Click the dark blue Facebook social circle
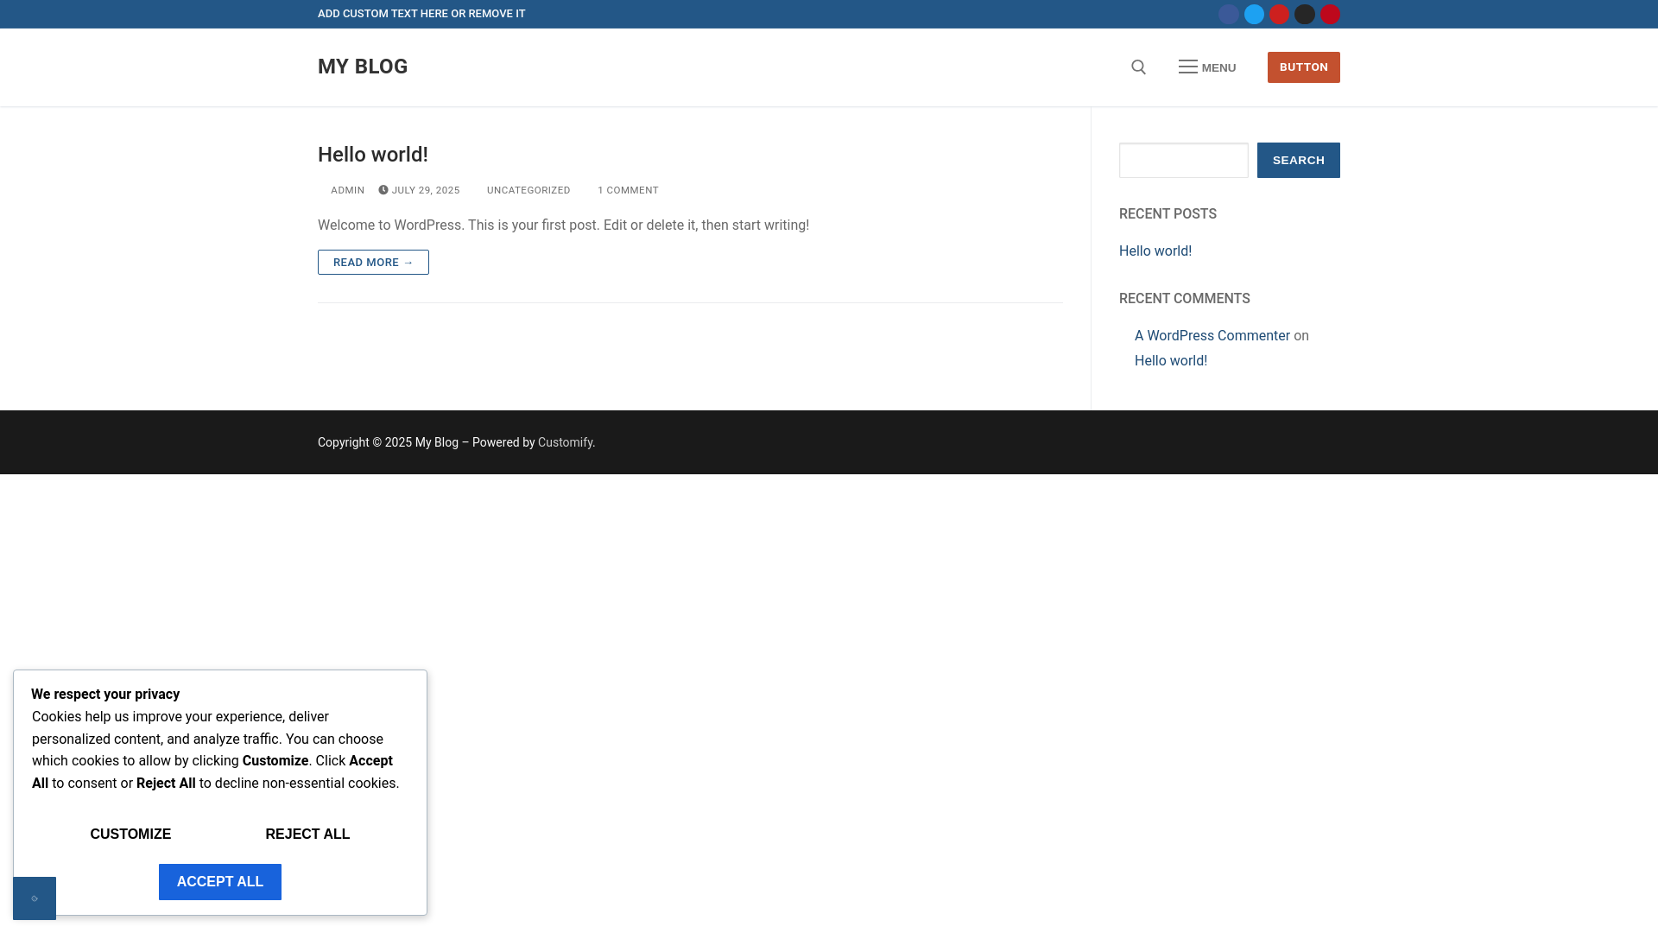Screen dimensions: 1658x933 [1229, 15]
